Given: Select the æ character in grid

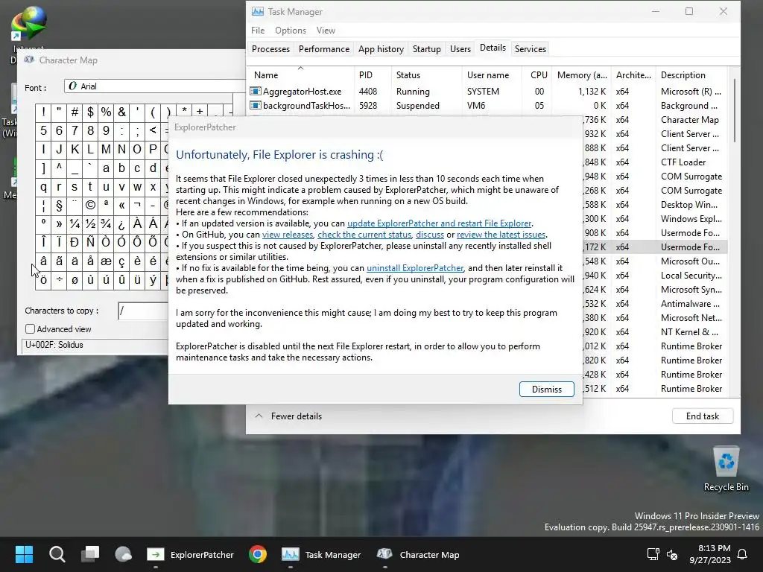Looking at the screenshot, I should 106,261.
